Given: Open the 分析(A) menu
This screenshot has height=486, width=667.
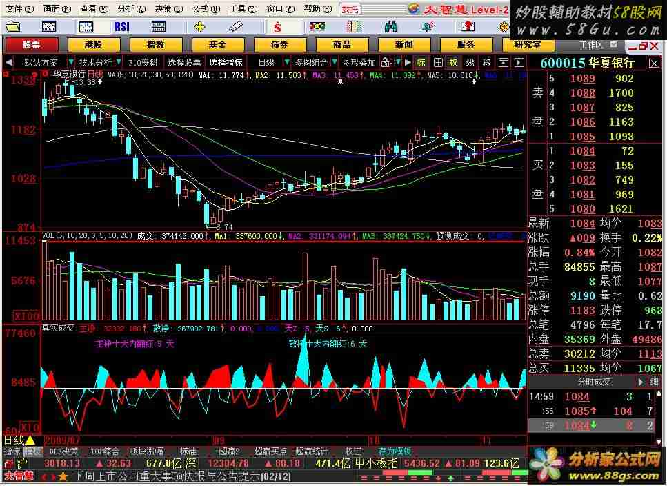Looking at the screenshot, I should (130, 9).
